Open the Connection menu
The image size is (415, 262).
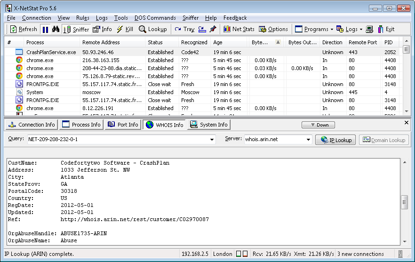(37, 18)
